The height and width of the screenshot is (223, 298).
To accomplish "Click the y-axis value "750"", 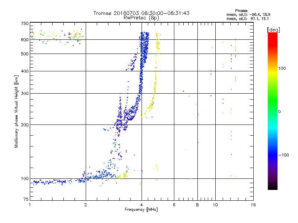I will click(x=25, y=23).
